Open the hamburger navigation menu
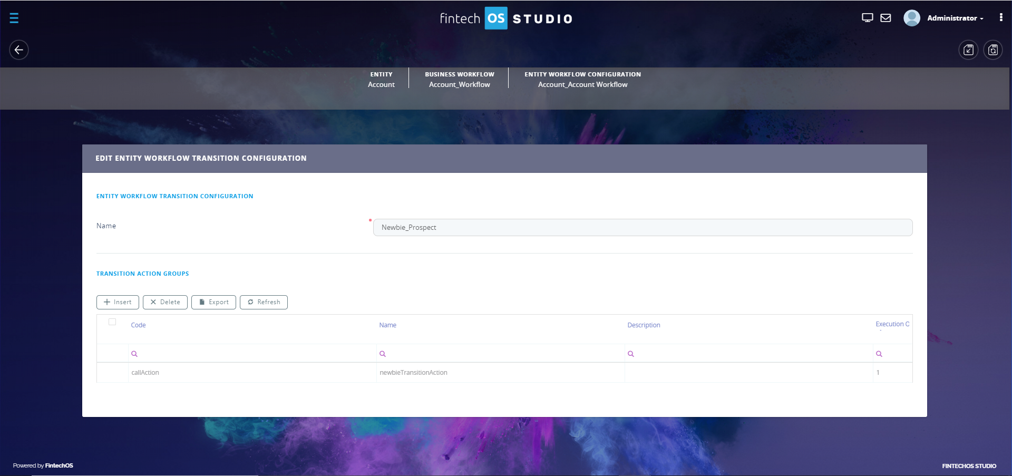The height and width of the screenshot is (476, 1012). click(x=14, y=18)
